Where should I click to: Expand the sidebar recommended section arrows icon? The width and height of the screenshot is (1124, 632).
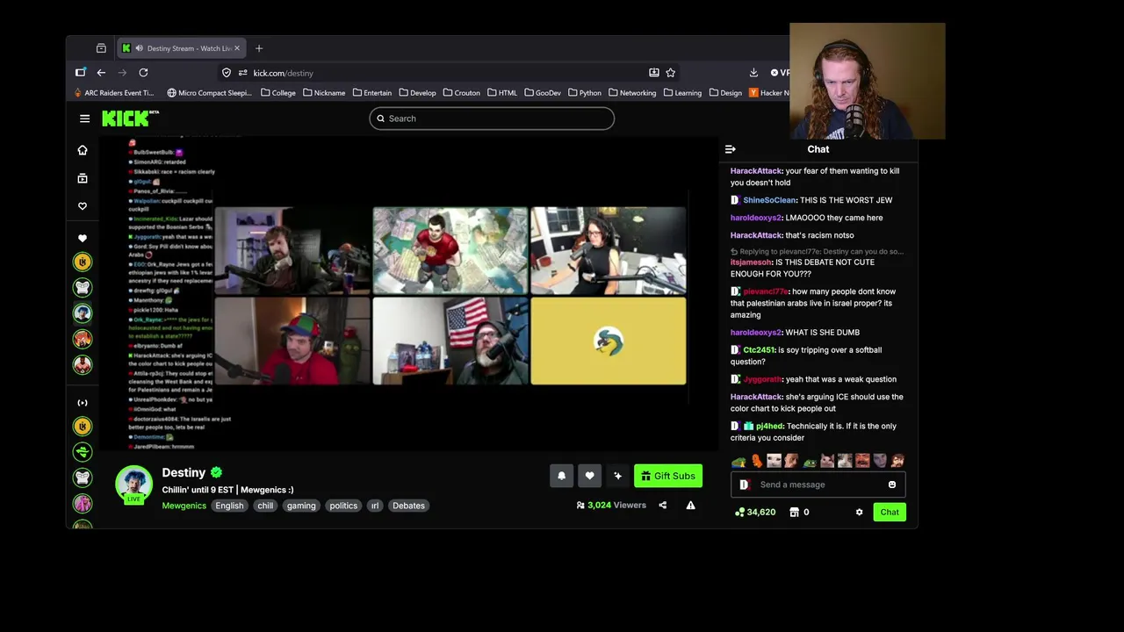pos(83,403)
